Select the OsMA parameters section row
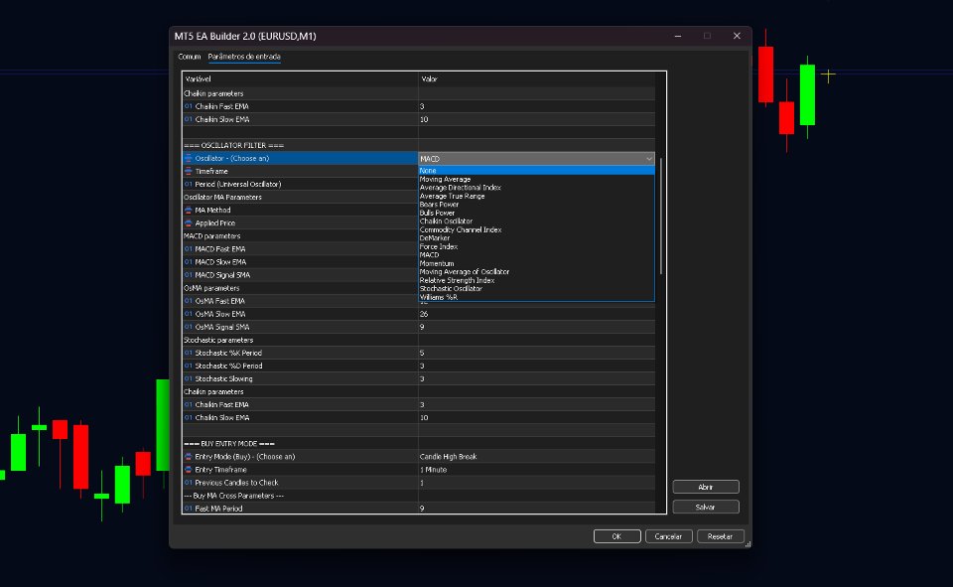The width and height of the screenshot is (953, 587). coord(300,288)
